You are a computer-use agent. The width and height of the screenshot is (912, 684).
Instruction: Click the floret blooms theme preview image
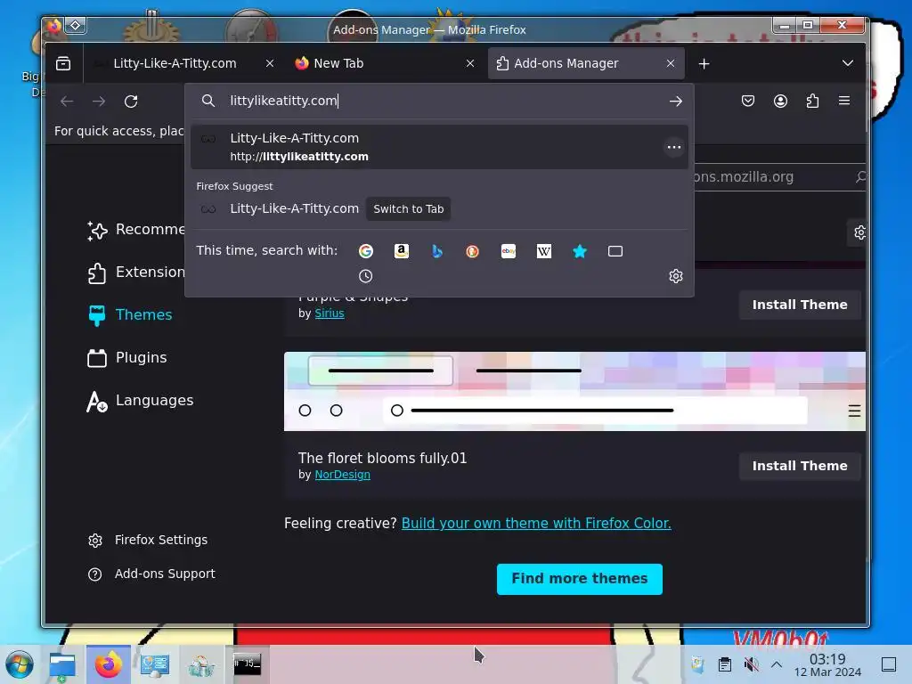point(574,392)
